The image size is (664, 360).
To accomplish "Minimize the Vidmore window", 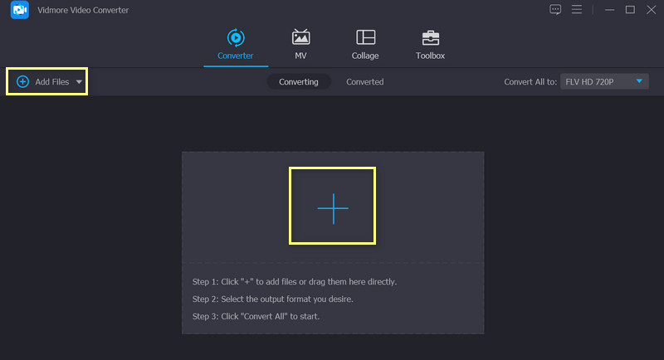I will click(x=608, y=10).
